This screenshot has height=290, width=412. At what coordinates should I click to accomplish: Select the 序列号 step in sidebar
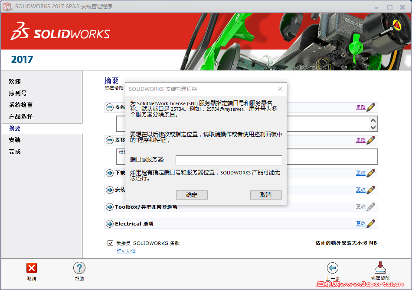18,93
